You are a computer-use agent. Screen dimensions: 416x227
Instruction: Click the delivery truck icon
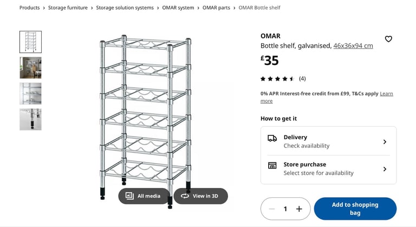[272, 139]
